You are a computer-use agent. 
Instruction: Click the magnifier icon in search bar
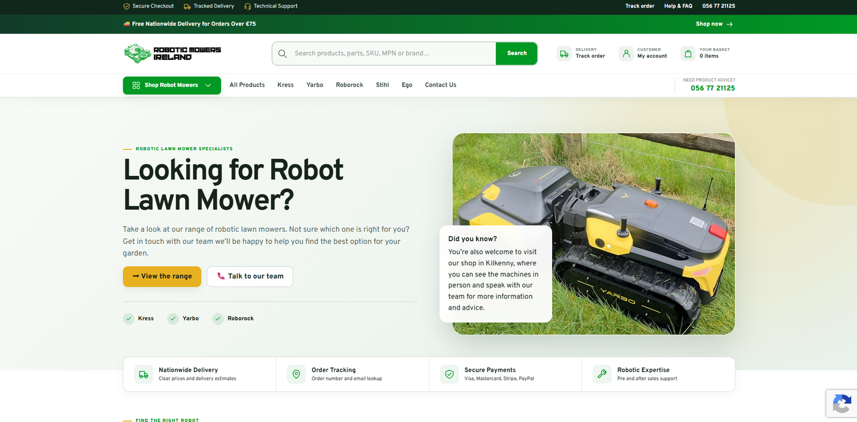pyautogui.click(x=283, y=53)
